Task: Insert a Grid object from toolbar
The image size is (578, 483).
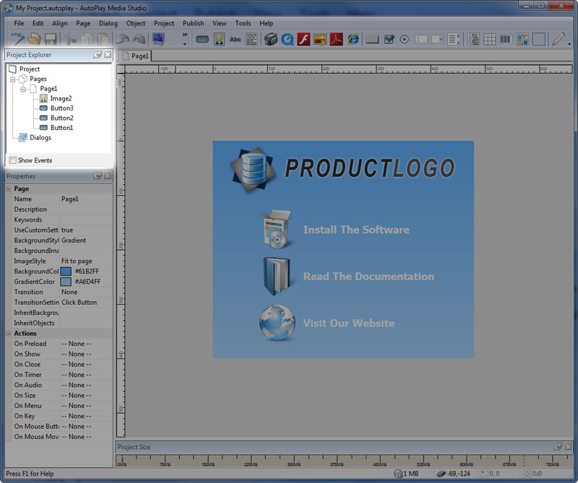Action: coord(490,39)
